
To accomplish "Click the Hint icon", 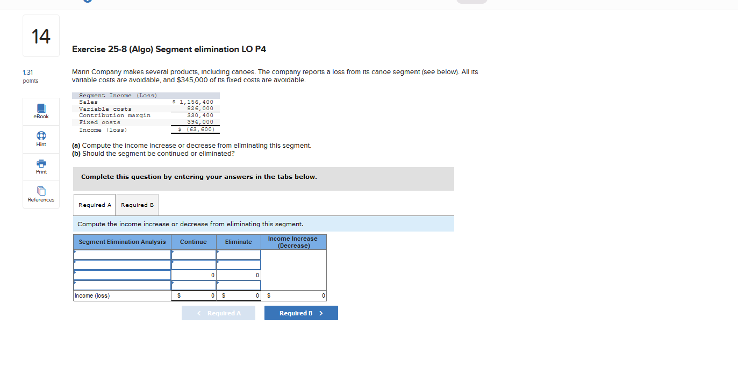I will (x=40, y=139).
